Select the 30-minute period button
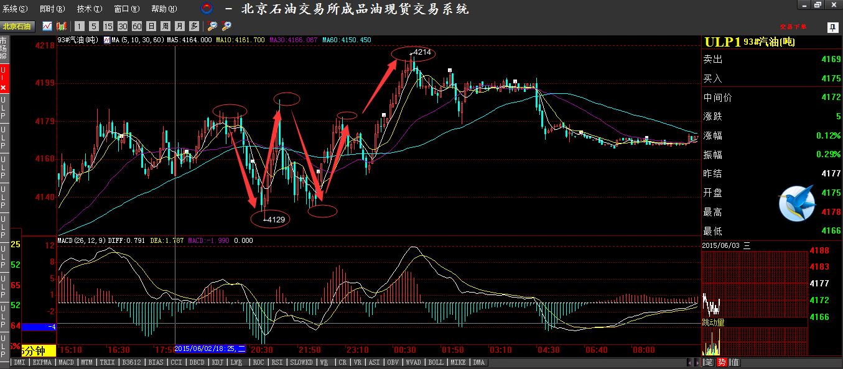Viewport: 843px width, 369px height. click(x=122, y=26)
